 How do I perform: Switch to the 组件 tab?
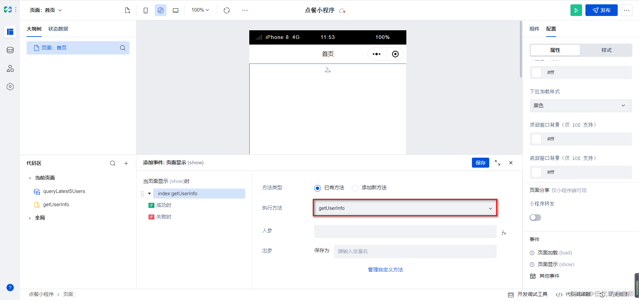pyautogui.click(x=534, y=29)
